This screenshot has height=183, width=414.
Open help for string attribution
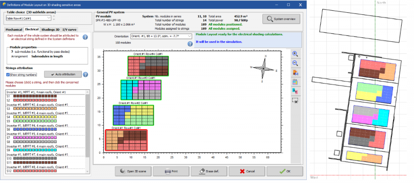tap(85, 74)
